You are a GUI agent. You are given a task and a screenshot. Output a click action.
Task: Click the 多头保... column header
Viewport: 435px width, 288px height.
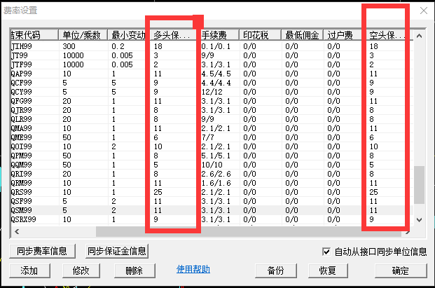(x=173, y=35)
